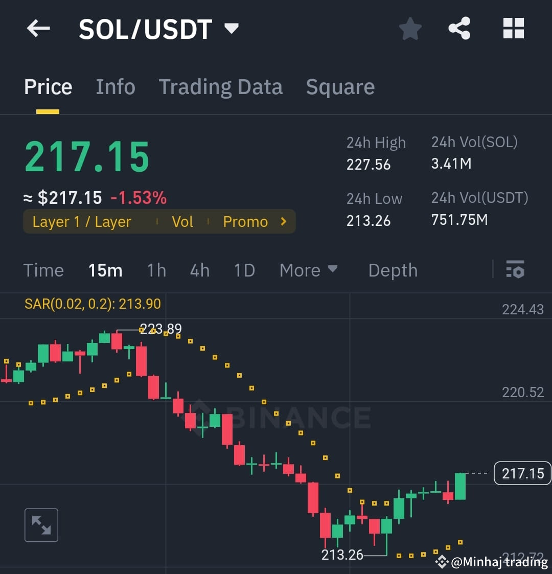Open the Info tab
Image resolution: width=552 pixels, height=574 pixels.
pyautogui.click(x=115, y=86)
